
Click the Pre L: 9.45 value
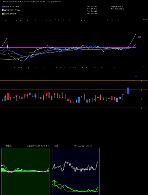click(x=92, y=11)
